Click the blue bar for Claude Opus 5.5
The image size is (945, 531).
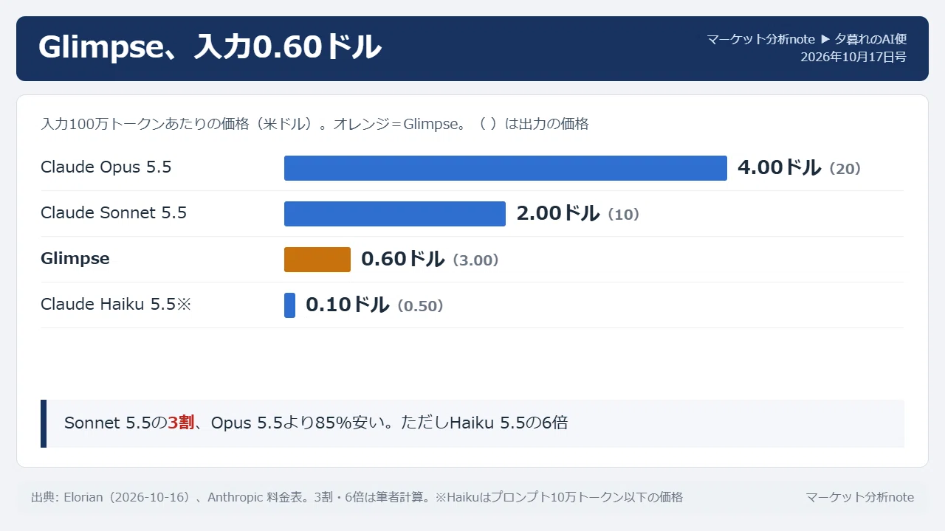pos(506,168)
